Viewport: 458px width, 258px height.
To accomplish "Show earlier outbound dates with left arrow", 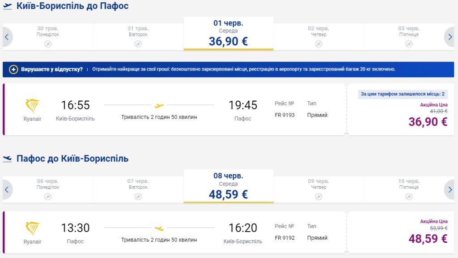I will pos(7,37).
